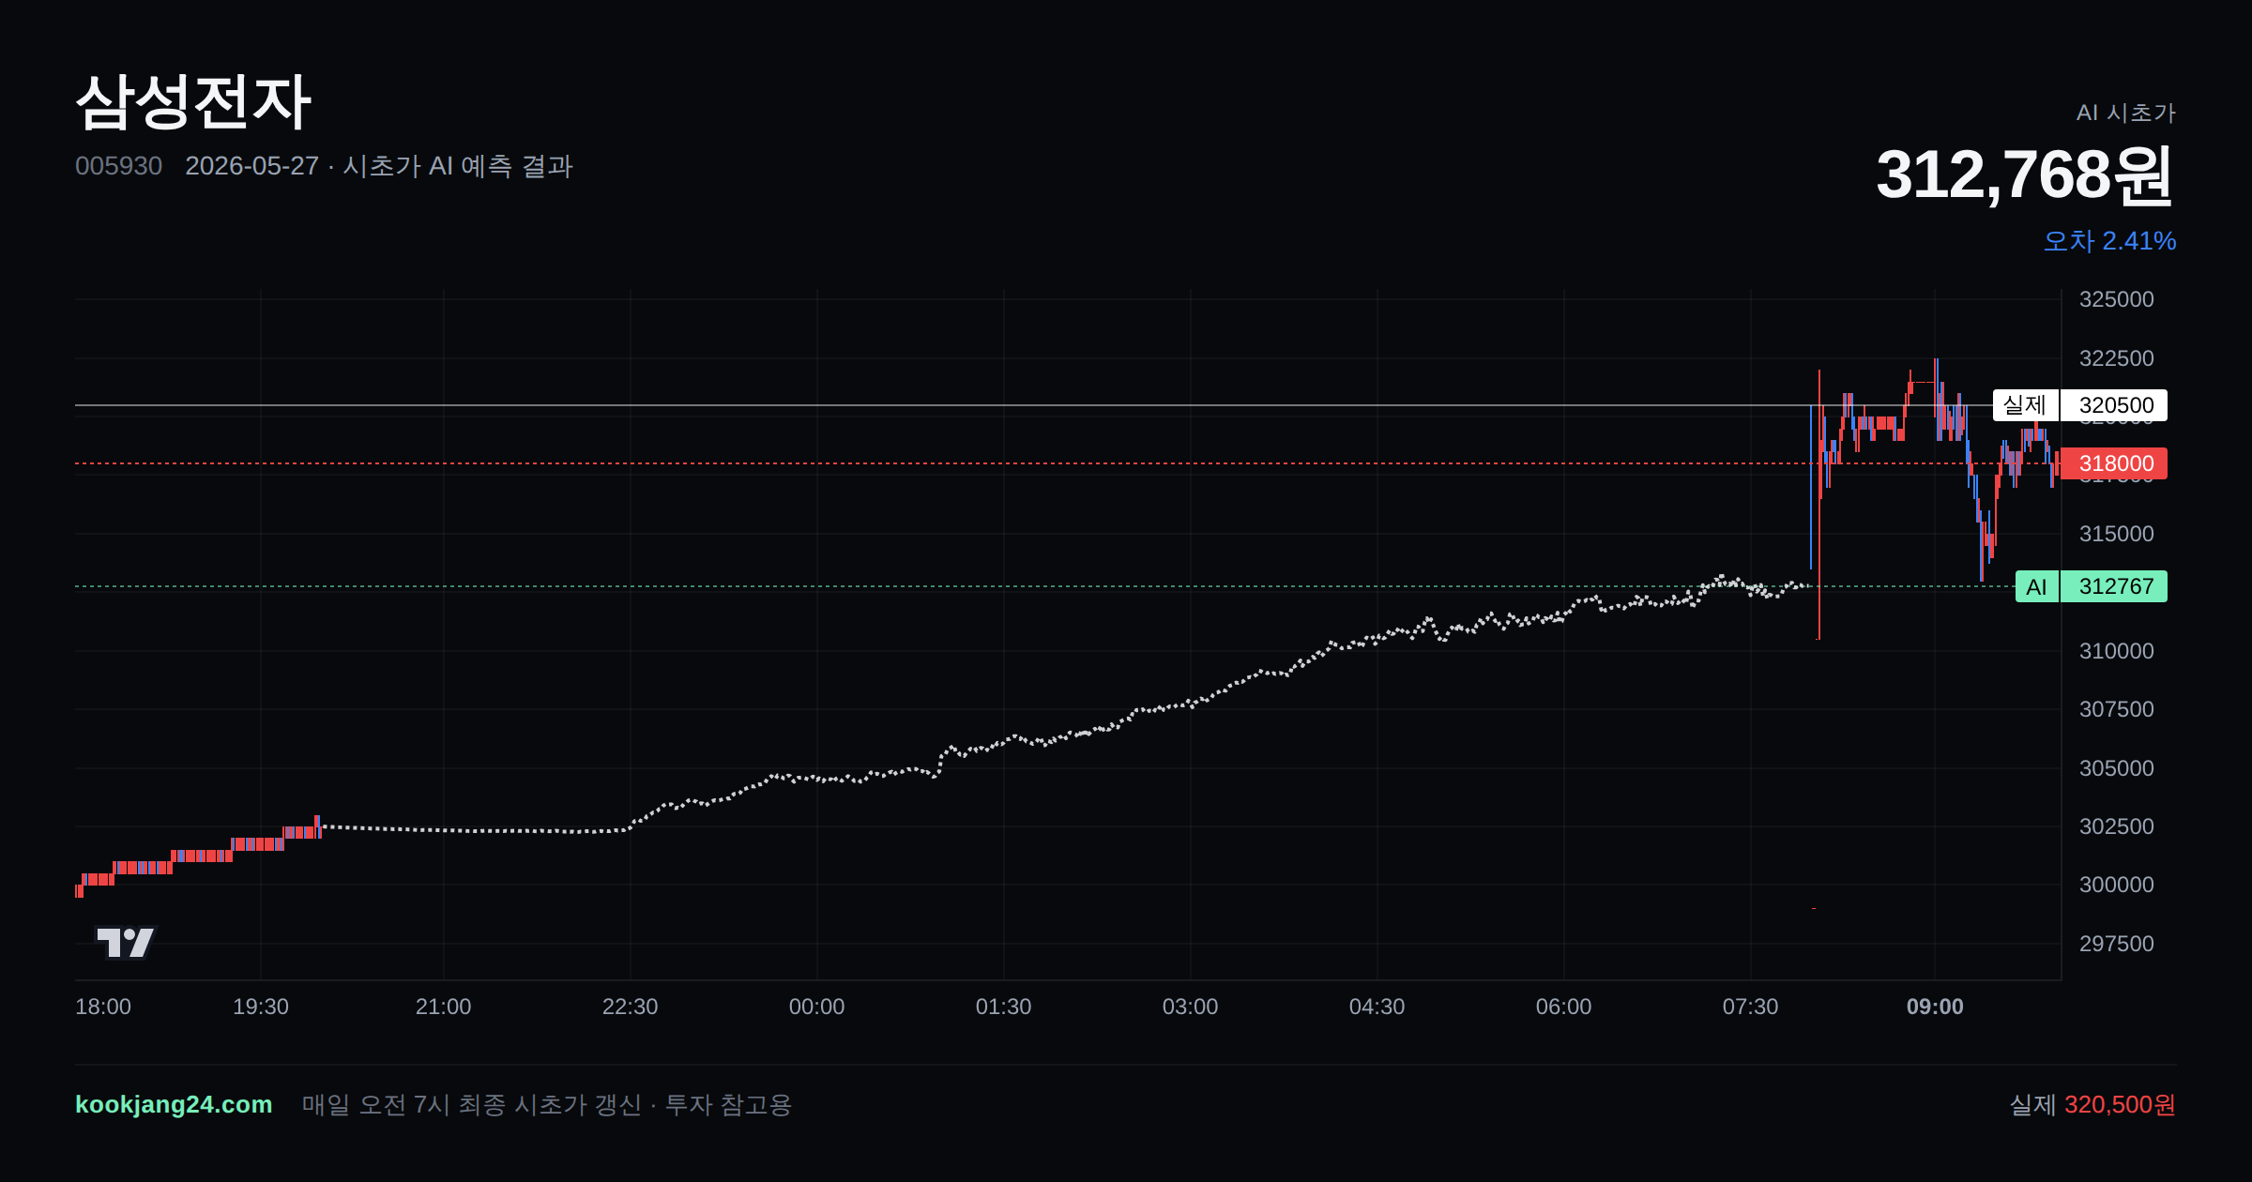Click the bold 09:00 time axis label
The image size is (2252, 1182).
pyautogui.click(x=1935, y=1007)
